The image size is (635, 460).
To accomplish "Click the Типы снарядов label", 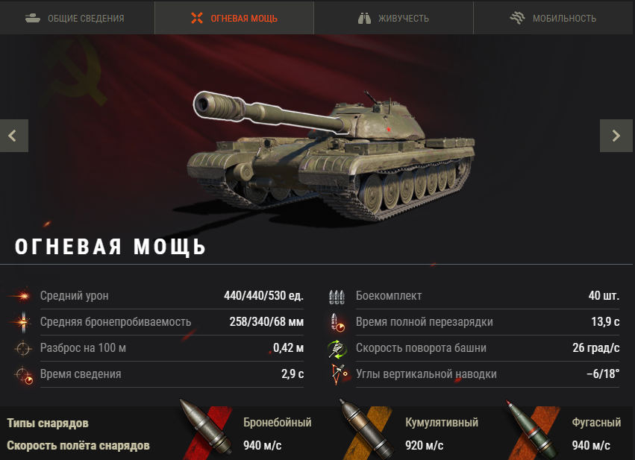I will [x=48, y=423].
